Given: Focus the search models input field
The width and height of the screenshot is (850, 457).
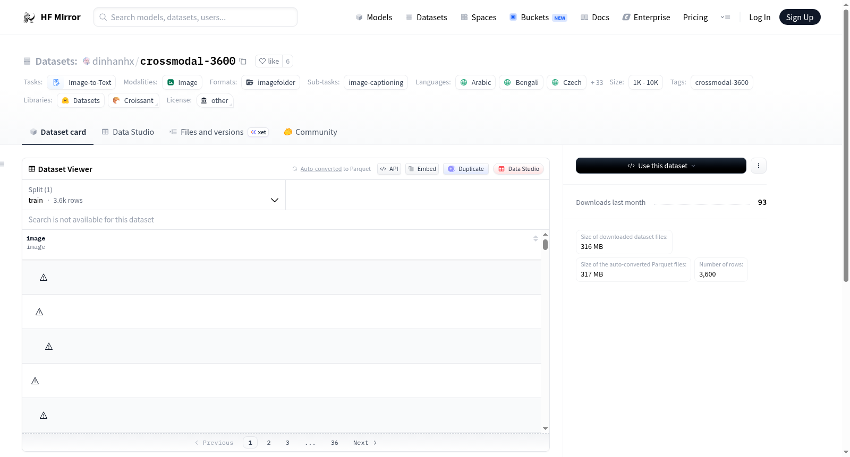Looking at the screenshot, I should coord(195,17).
